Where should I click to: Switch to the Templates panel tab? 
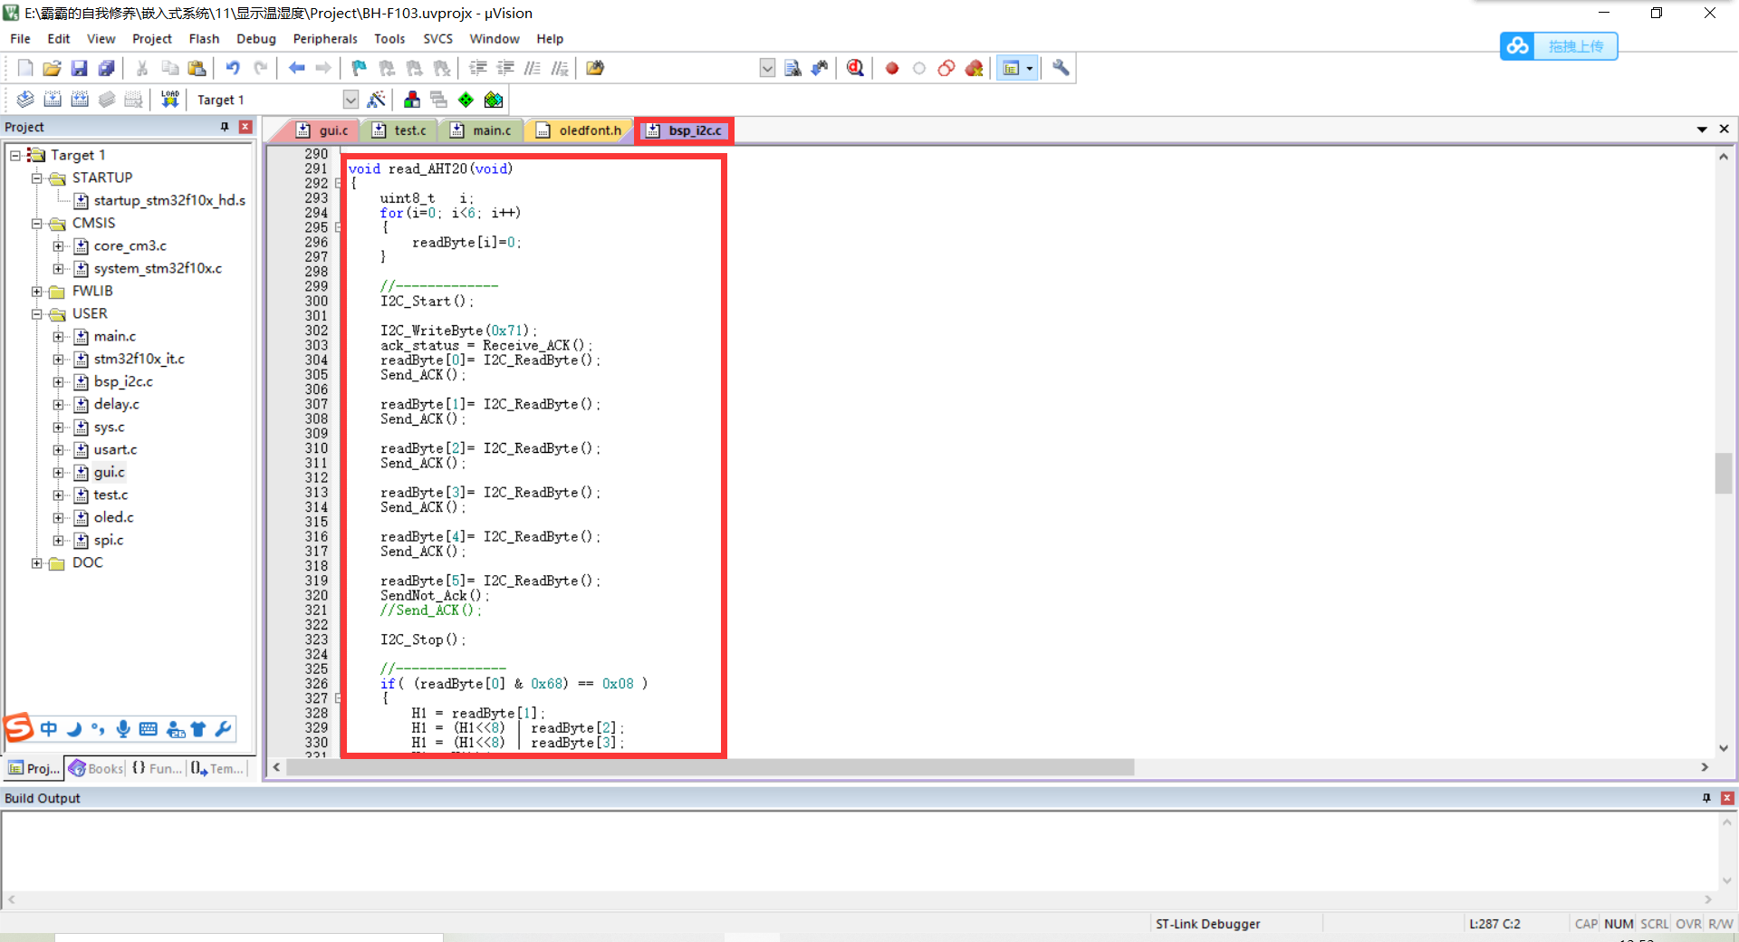(217, 768)
